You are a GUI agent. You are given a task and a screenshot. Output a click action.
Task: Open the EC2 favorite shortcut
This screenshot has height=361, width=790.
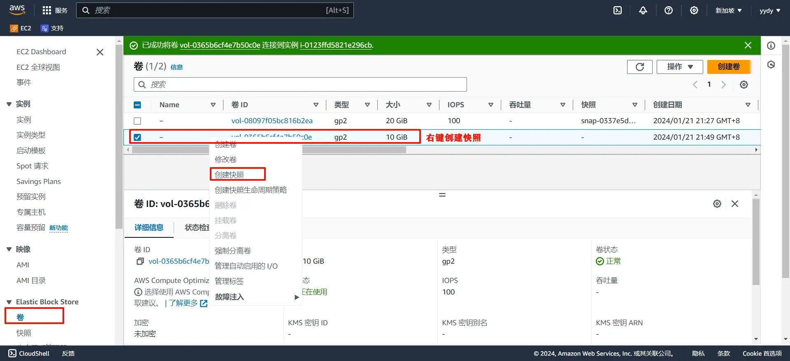[x=21, y=28]
